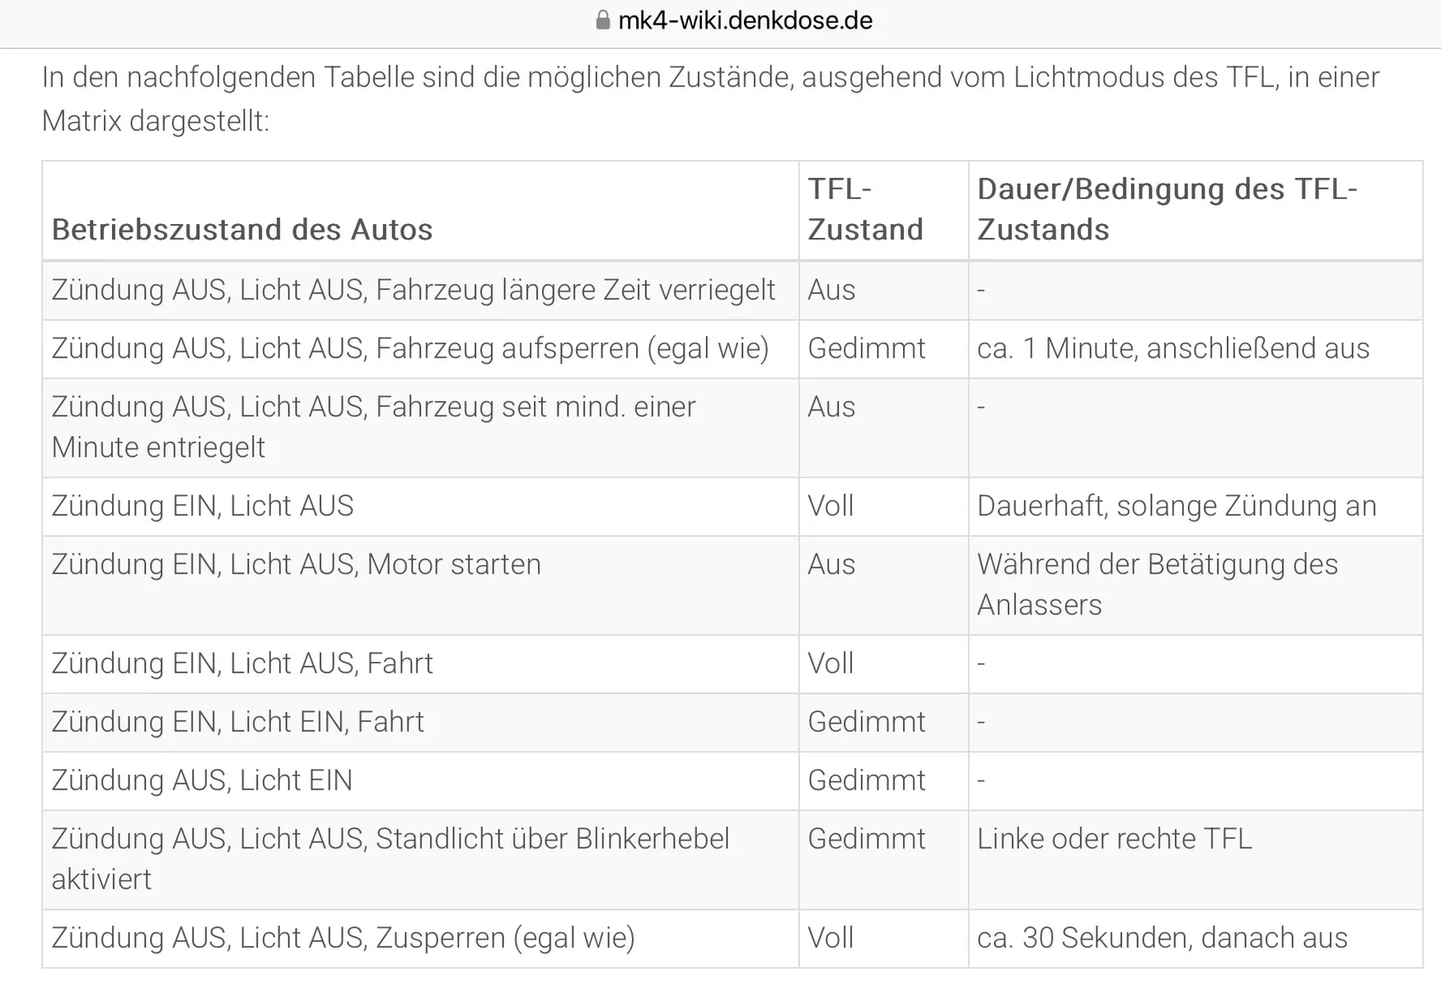Click the "Betriebszustand des Autos" column header
1441x989 pixels.
tap(242, 229)
